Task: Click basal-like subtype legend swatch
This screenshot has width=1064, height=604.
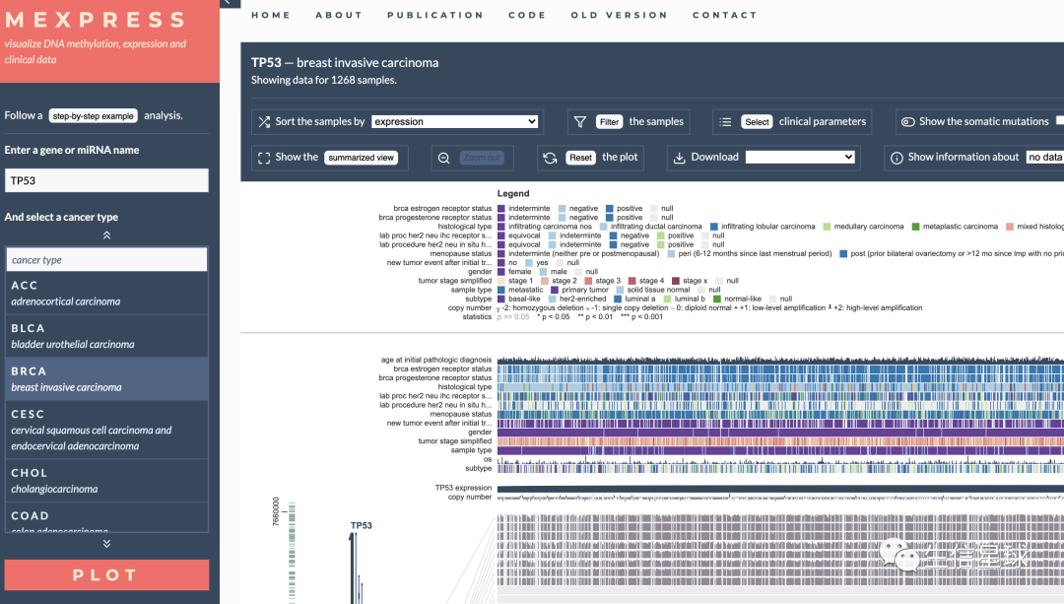Action: coord(501,299)
